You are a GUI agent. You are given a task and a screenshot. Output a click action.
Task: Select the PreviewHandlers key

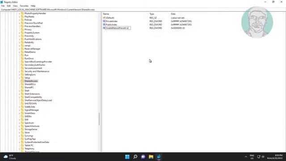(33, 26)
